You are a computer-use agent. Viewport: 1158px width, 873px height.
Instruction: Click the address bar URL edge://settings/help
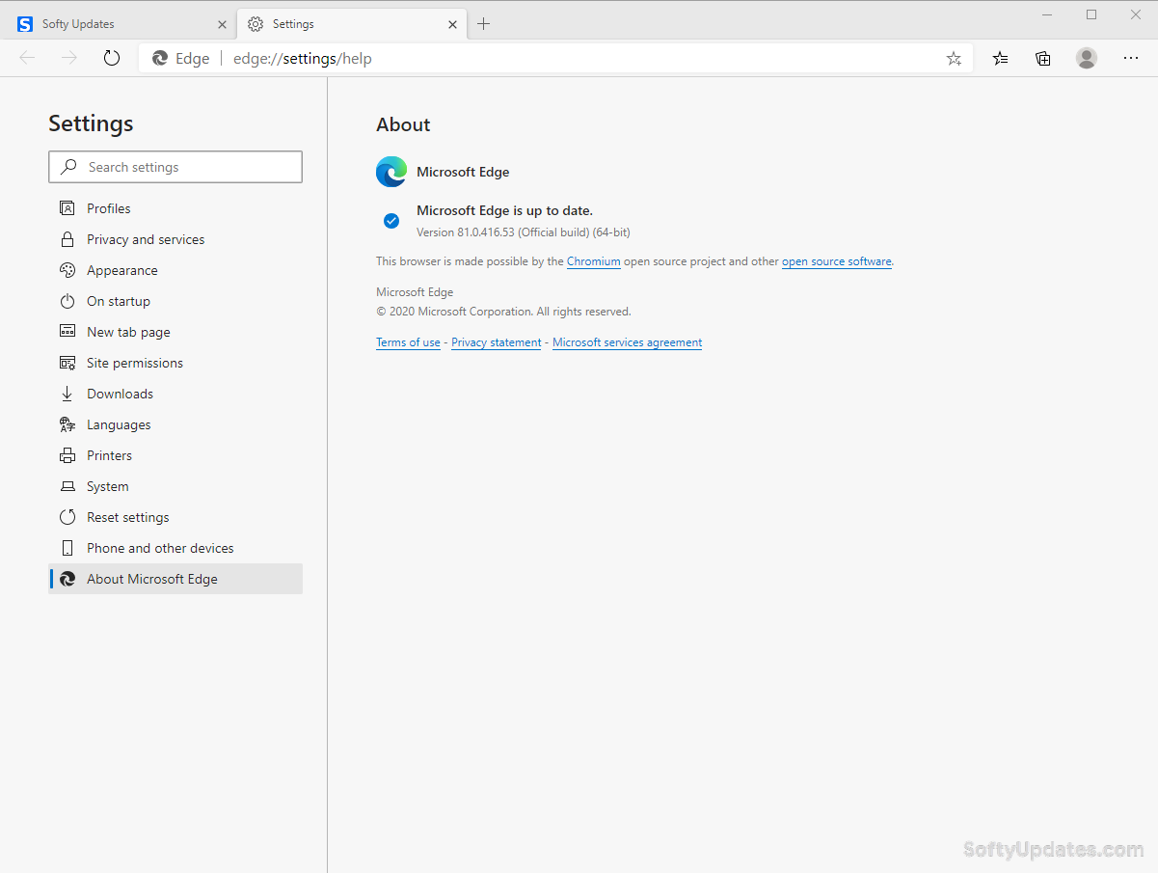(302, 59)
